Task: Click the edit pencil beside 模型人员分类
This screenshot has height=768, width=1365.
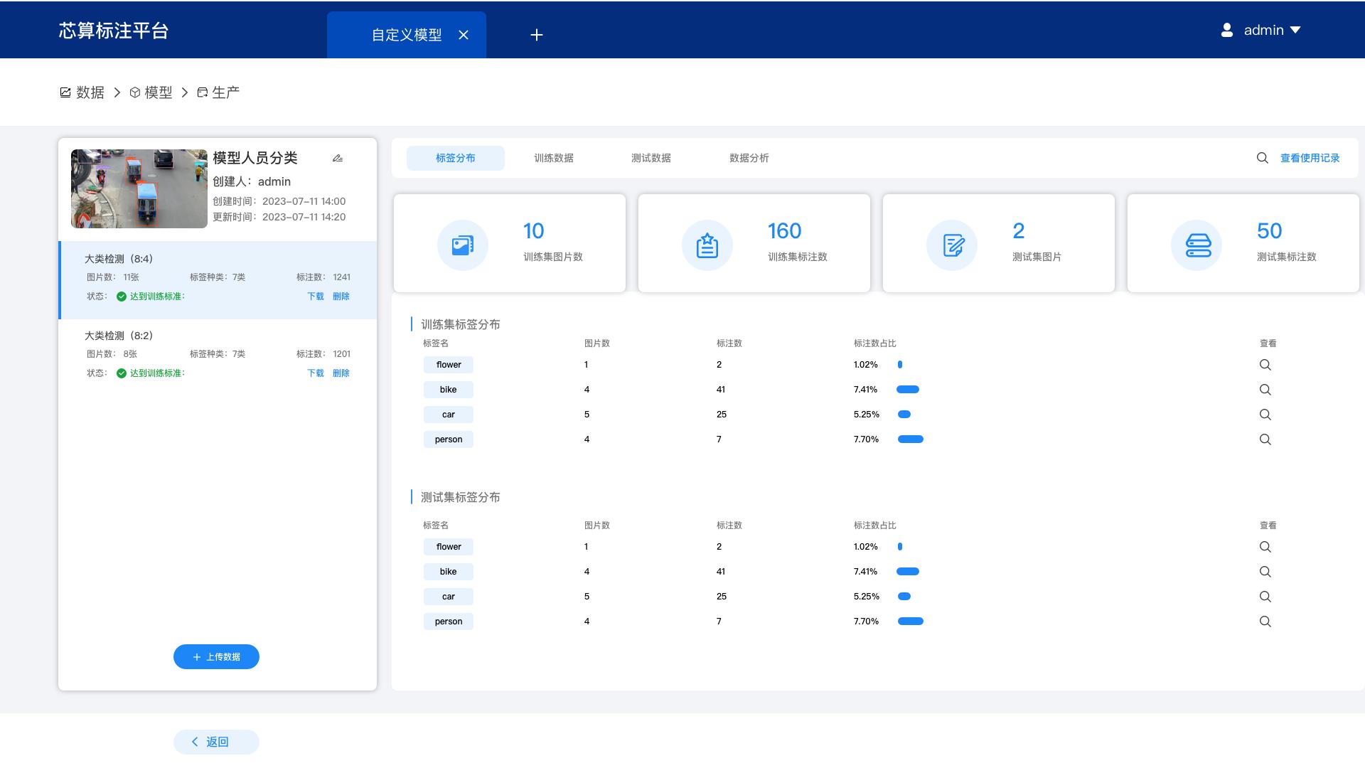Action: pos(338,158)
